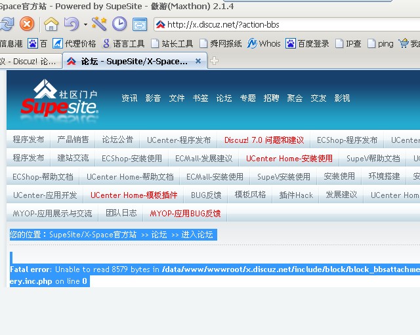Open the 资讯 navigation item
The width and height of the screenshot is (420, 335).
(129, 98)
